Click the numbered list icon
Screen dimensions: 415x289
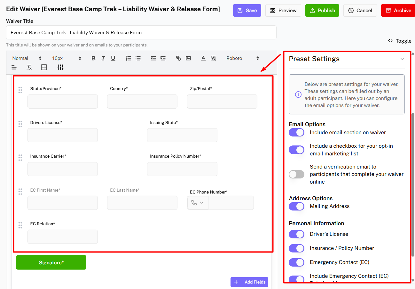[129, 58]
